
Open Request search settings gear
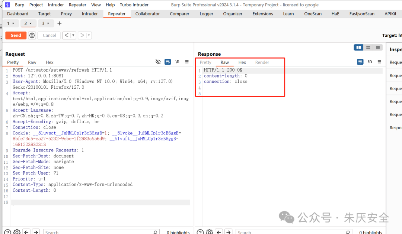[17, 232]
